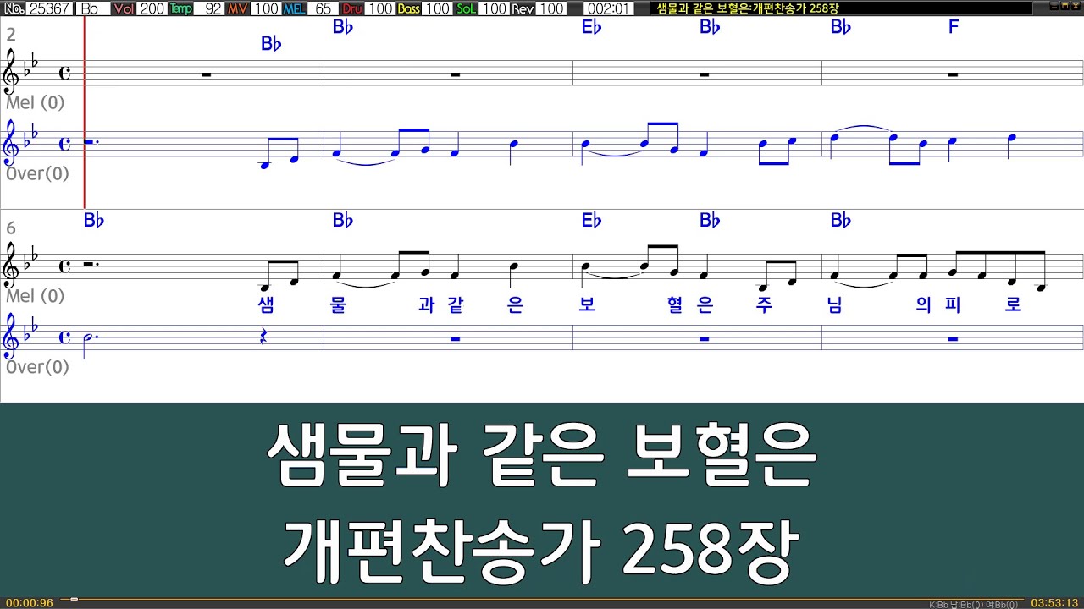Select the Dru drum volume value

379,8
